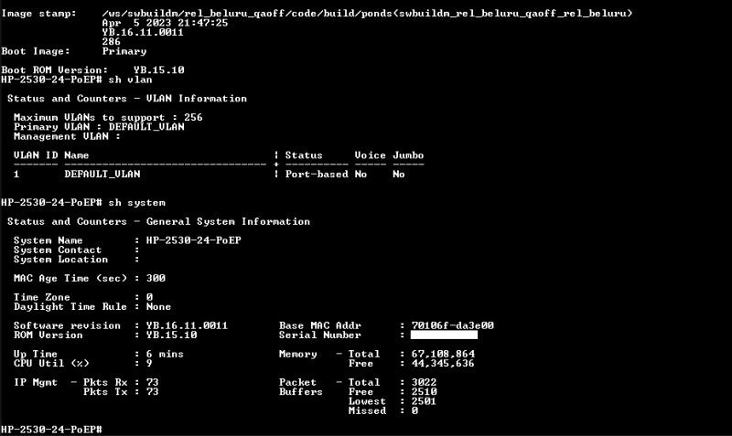732x436 pixels.
Task: Click MAC Age Time value '300'
Action: (x=156, y=278)
